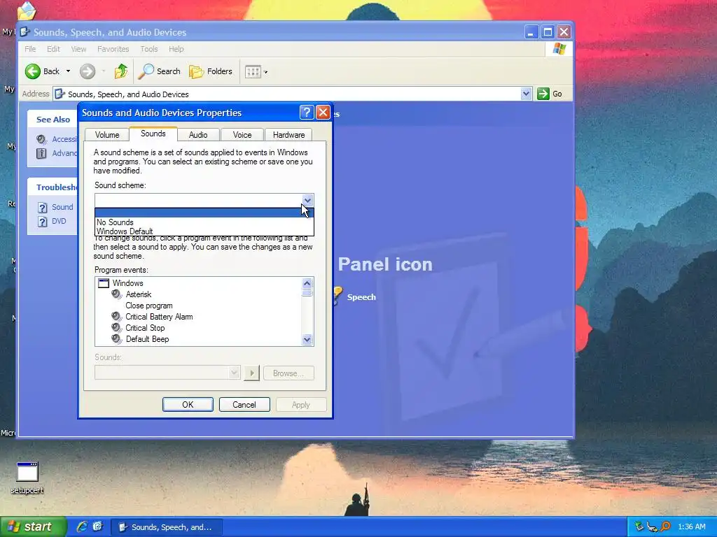Select Sounds, Speech taskbar button
Image resolution: width=717 pixels, height=537 pixels.
point(167,527)
